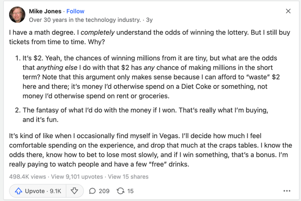
Task: Click the technology industry credential line
Action: pyautogui.click(x=84, y=20)
